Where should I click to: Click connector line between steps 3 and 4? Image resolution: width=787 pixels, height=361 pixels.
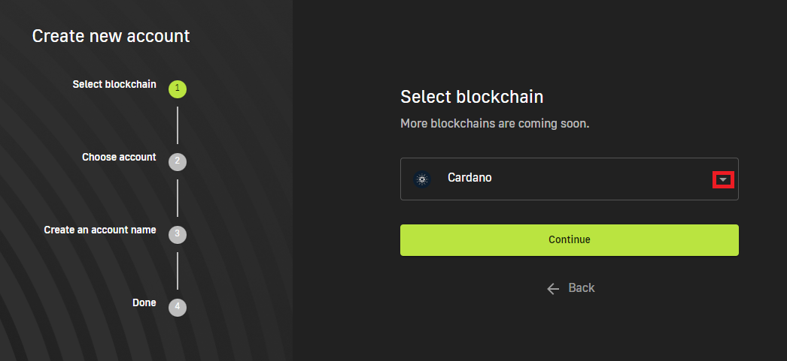click(178, 270)
